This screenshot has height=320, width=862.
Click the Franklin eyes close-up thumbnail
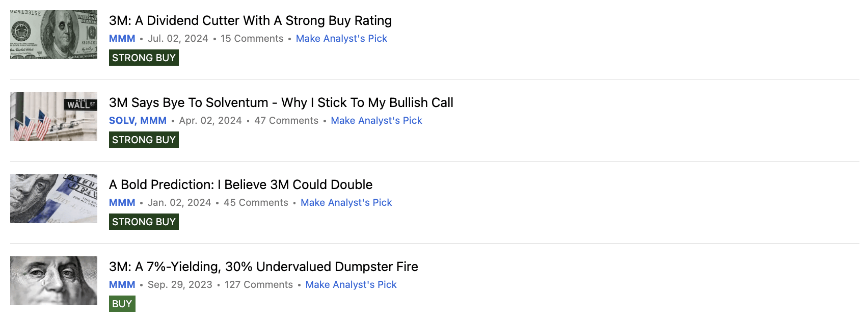point(53,281)
